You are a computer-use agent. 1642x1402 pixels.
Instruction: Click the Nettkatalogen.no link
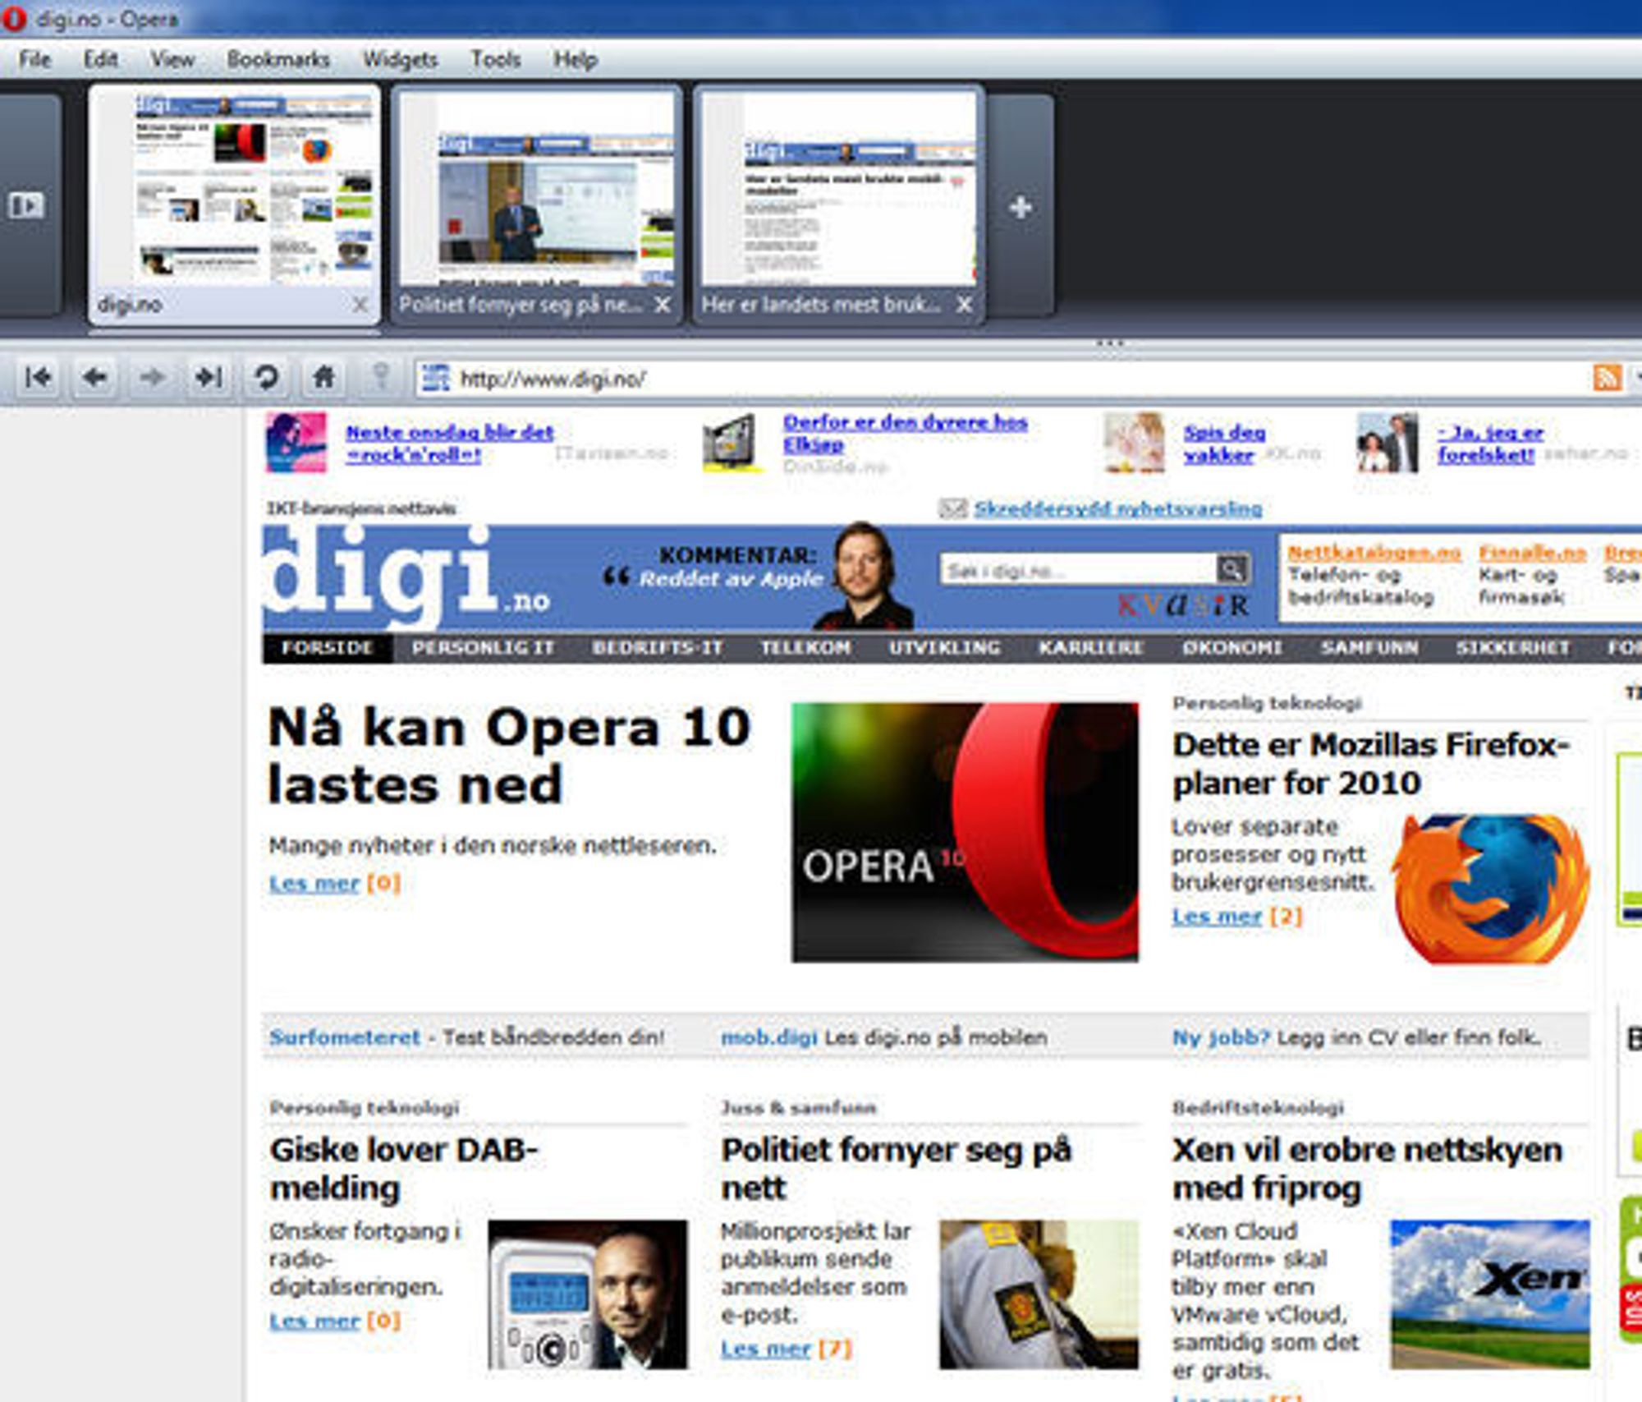(1374, 552)
